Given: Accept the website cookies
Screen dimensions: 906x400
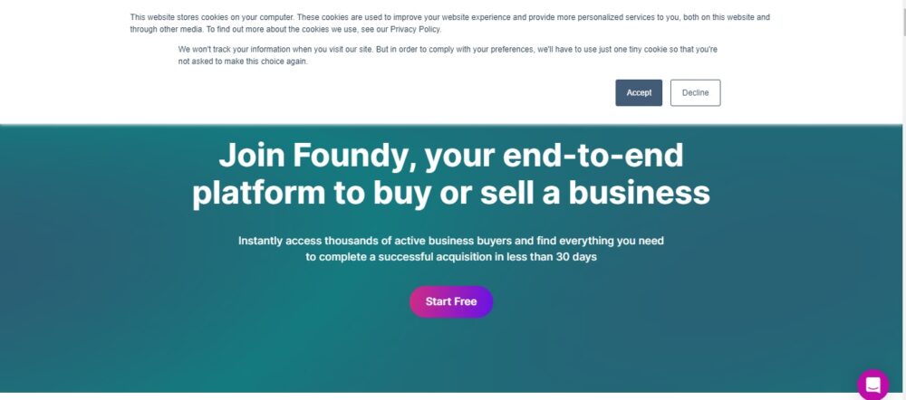Looking at the screenshot, I should (639, 93).
